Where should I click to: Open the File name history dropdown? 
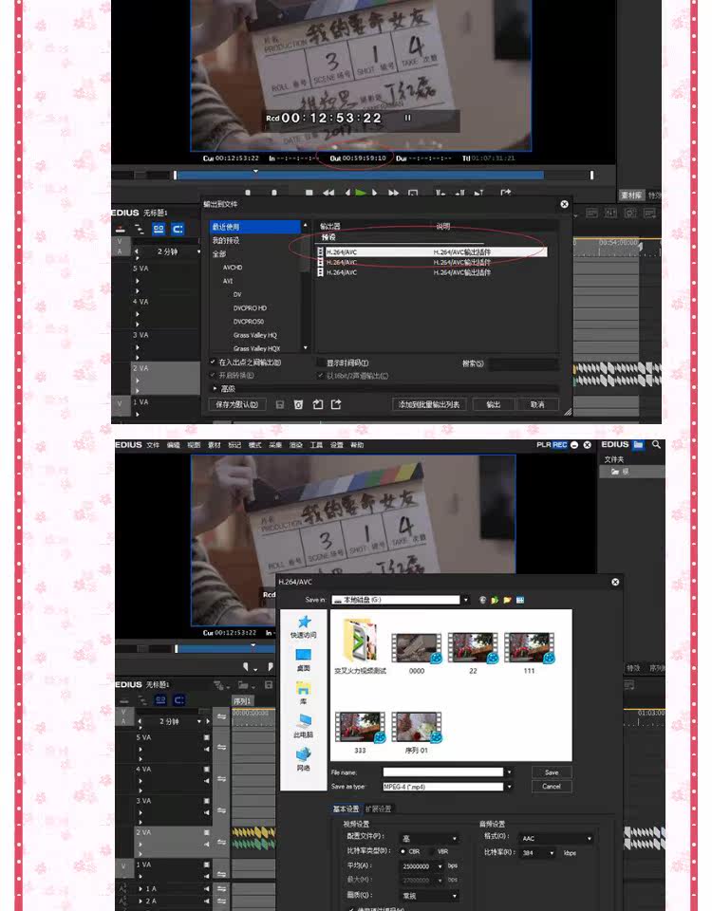[510, 772]
